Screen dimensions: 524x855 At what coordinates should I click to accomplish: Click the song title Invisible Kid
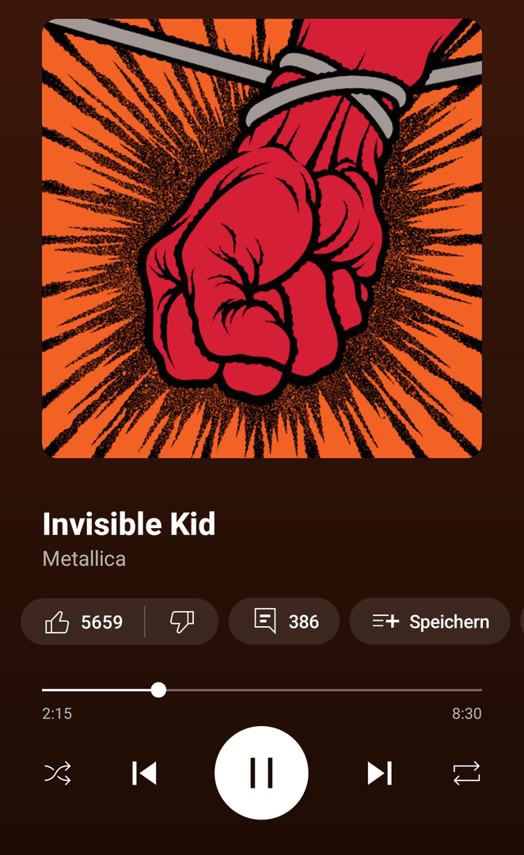click(x=129, y=524)
